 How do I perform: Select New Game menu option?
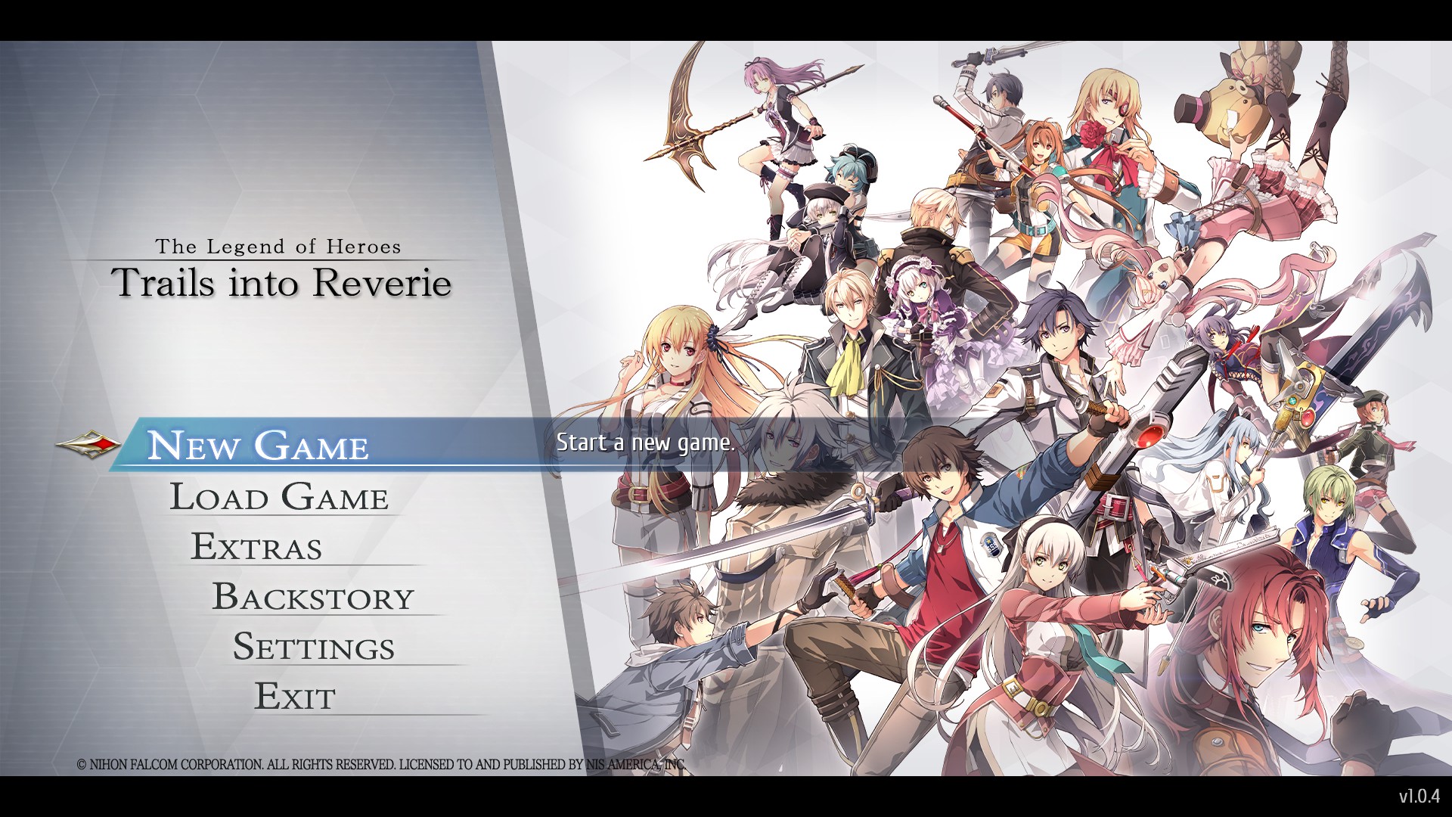(257, 445)
